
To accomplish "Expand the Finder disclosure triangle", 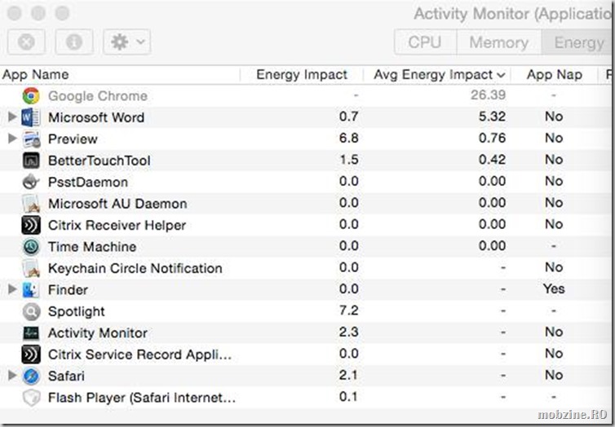I will (x=12, y=289).
